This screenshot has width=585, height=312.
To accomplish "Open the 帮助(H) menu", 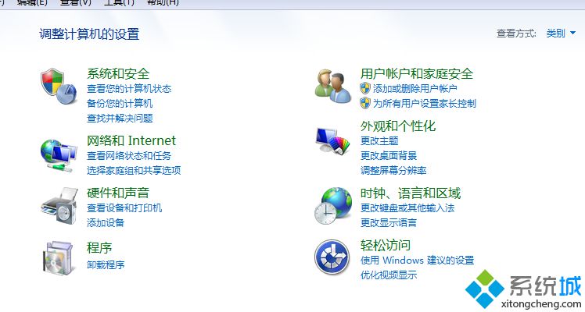I will tap(163, 2).
